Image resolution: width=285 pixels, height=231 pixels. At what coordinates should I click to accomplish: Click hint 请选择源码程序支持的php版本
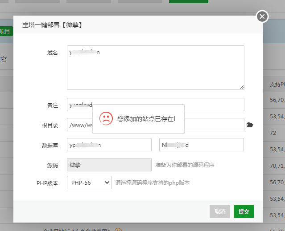point(153,183)
